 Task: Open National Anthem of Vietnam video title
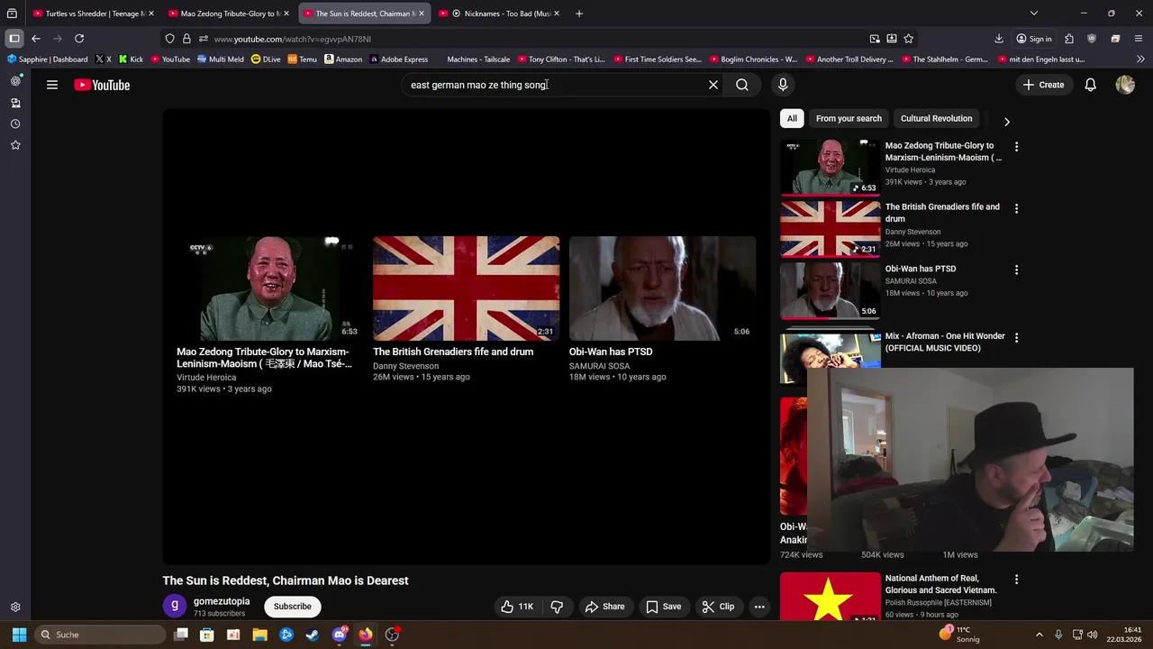tap(941, 584)
